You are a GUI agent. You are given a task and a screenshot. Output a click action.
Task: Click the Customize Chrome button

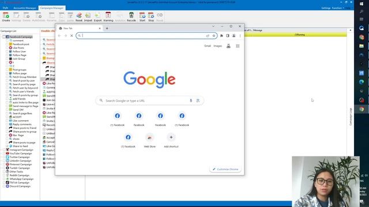(225, 169)
